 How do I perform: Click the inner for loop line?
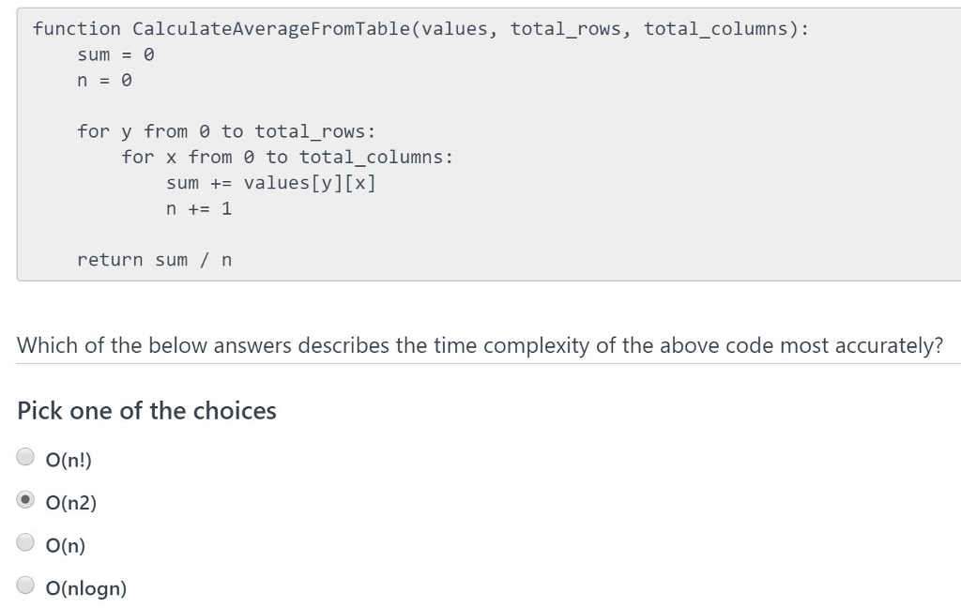click(x=286, y=157)
